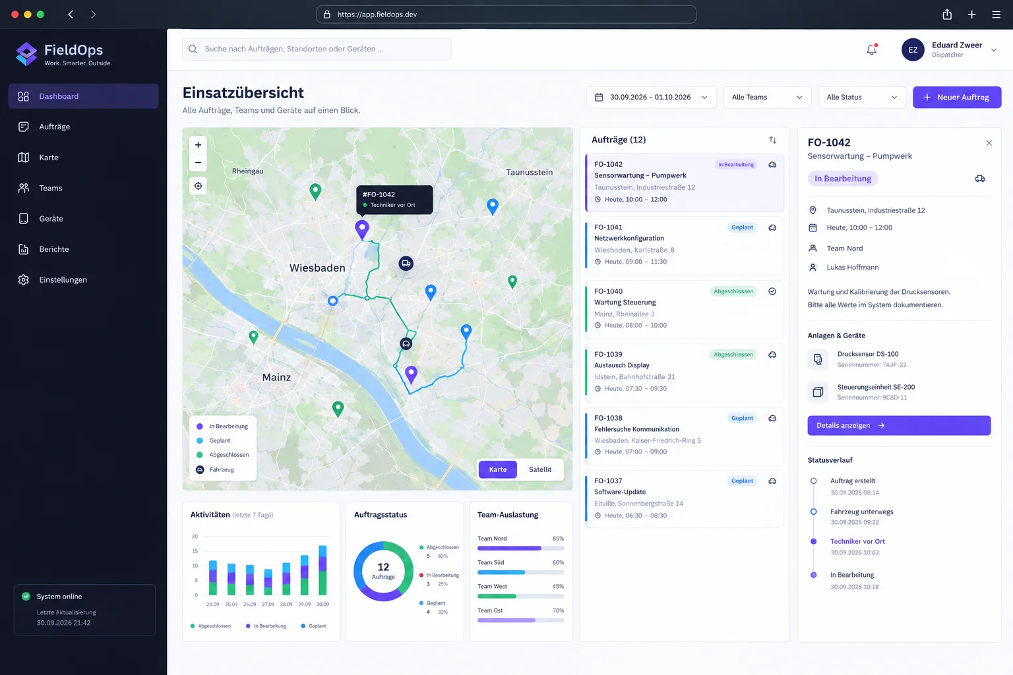Switch map to Karte view
The width and height of the screenshot is (1013, 675).
[498, 469]
